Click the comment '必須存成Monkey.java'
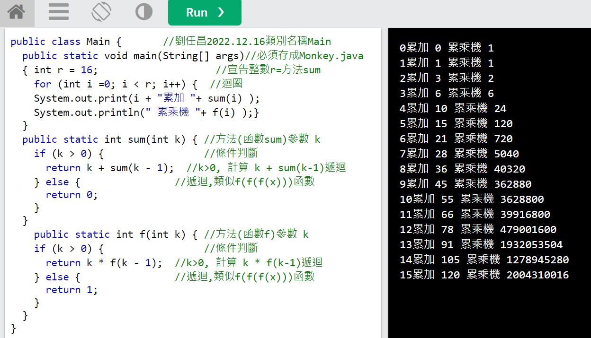 tap(304, 56)
